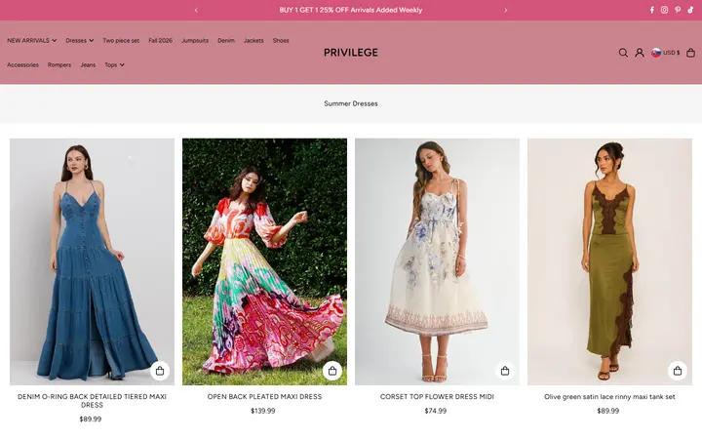702x439 pixels.
Task: Go to Shoes category
Action: [281, 40]
